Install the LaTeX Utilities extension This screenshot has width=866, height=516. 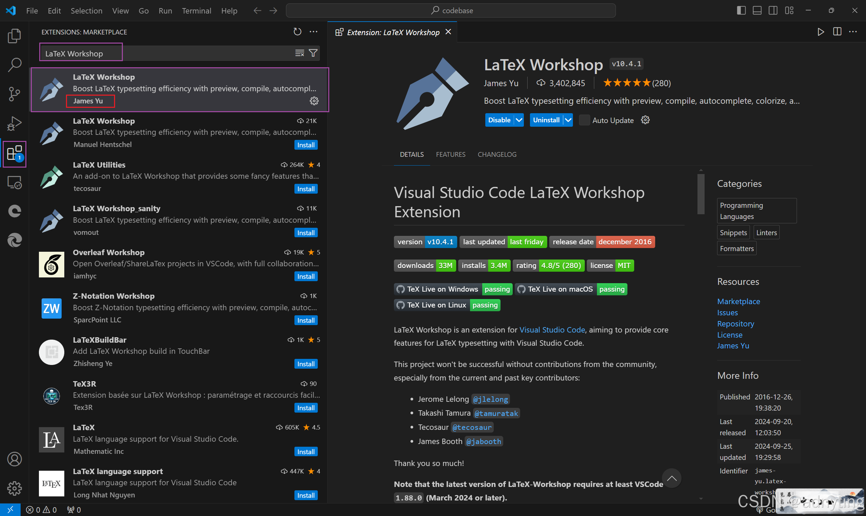pos(306,189)
